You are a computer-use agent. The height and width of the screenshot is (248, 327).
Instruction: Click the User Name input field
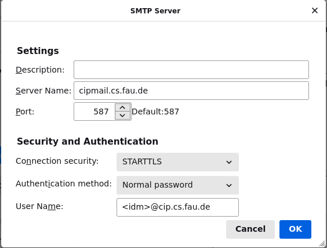(x=177, y=207)
